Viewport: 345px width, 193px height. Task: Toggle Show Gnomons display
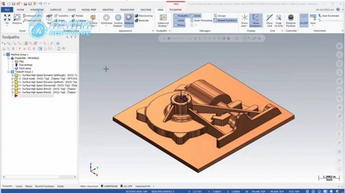click(x=255, y=20)
